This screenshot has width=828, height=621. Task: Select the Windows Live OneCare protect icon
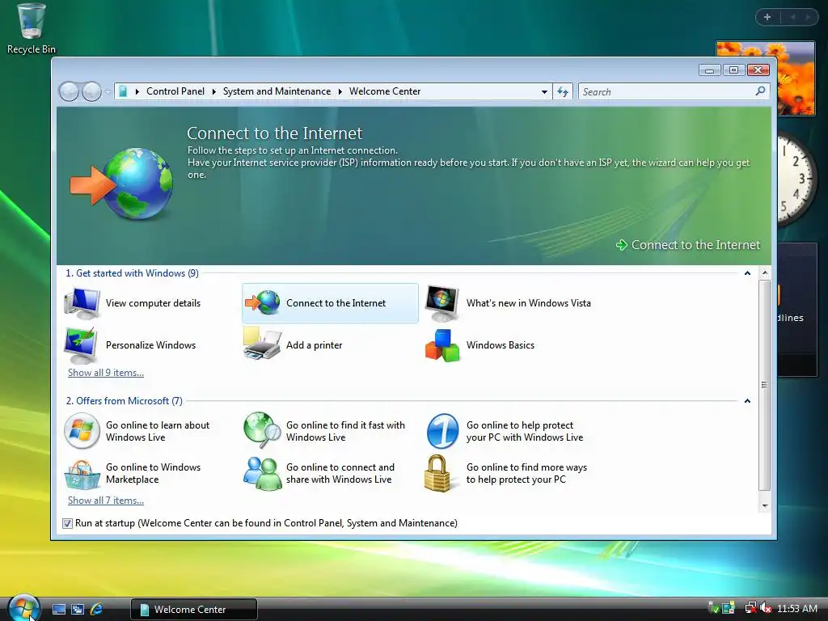coord(442,431)
